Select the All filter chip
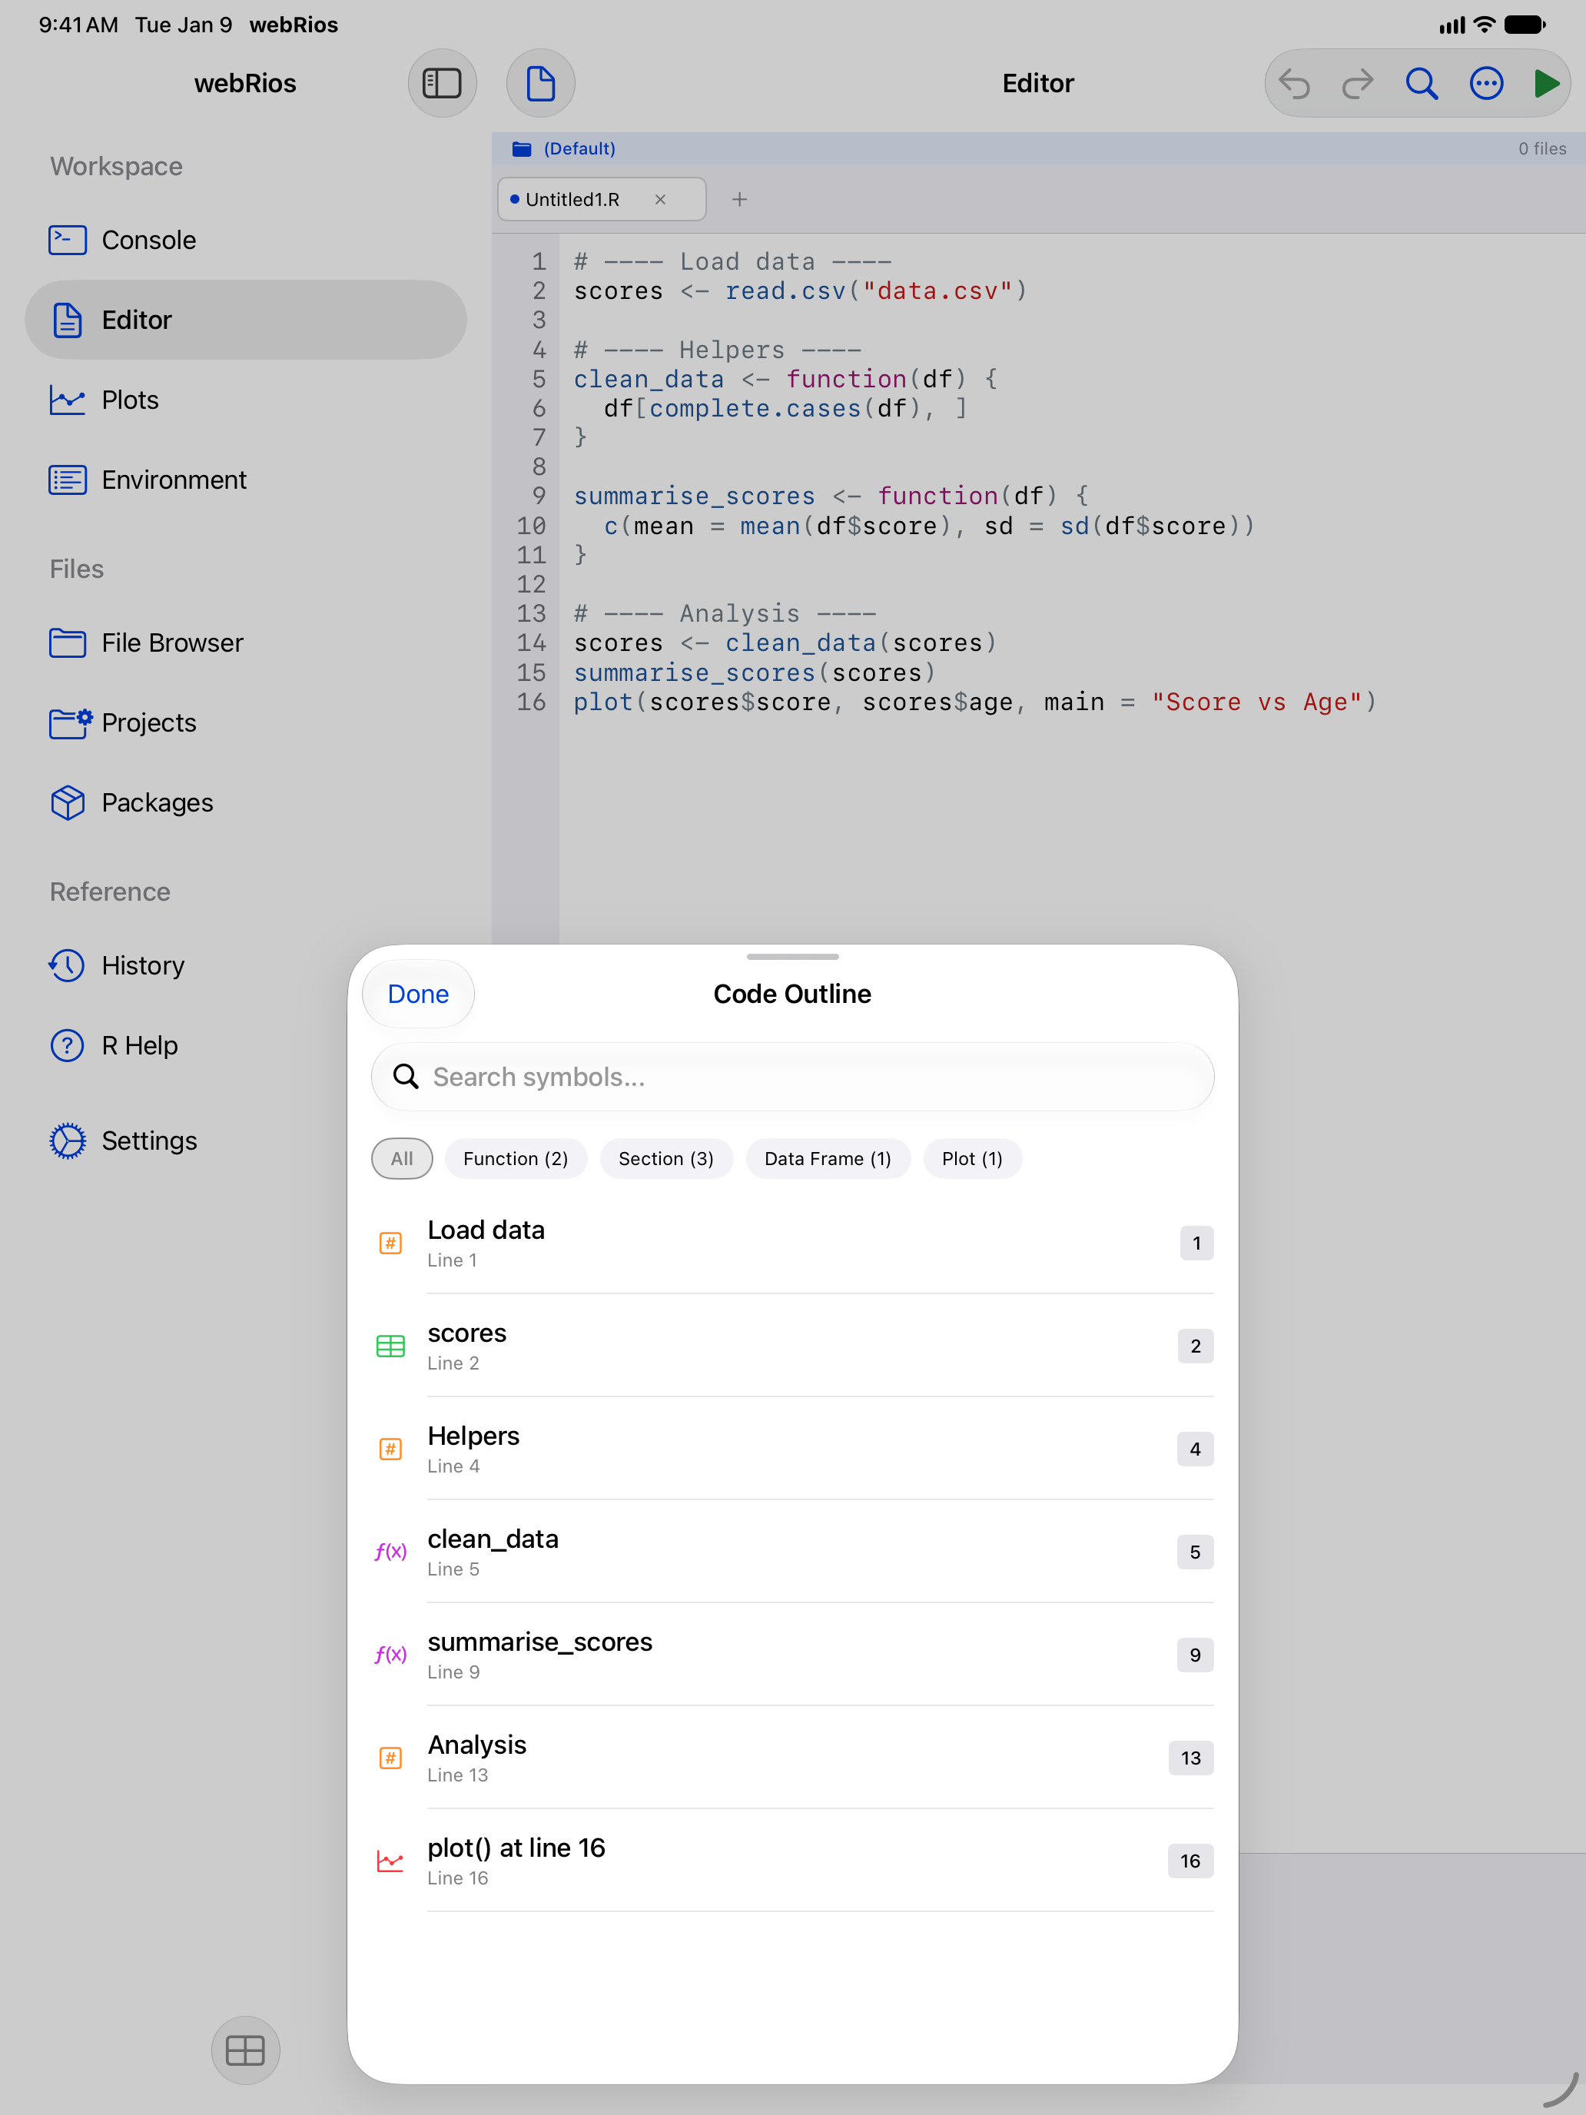 tap(402, 1158)
